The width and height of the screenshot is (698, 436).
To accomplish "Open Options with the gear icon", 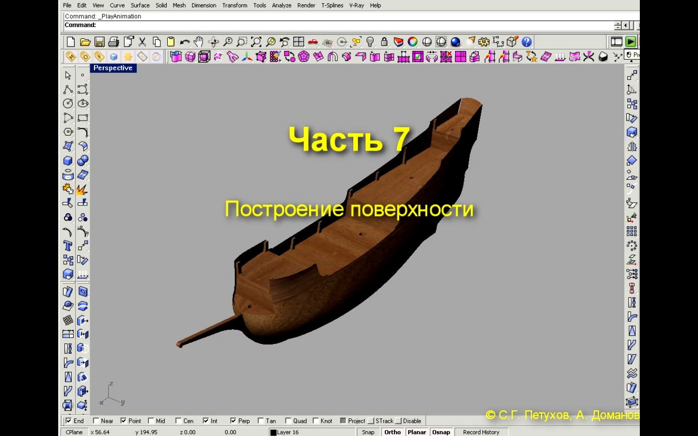I will pos(484,42).
